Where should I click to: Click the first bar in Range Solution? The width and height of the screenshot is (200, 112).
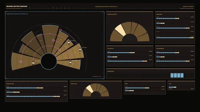25,88
